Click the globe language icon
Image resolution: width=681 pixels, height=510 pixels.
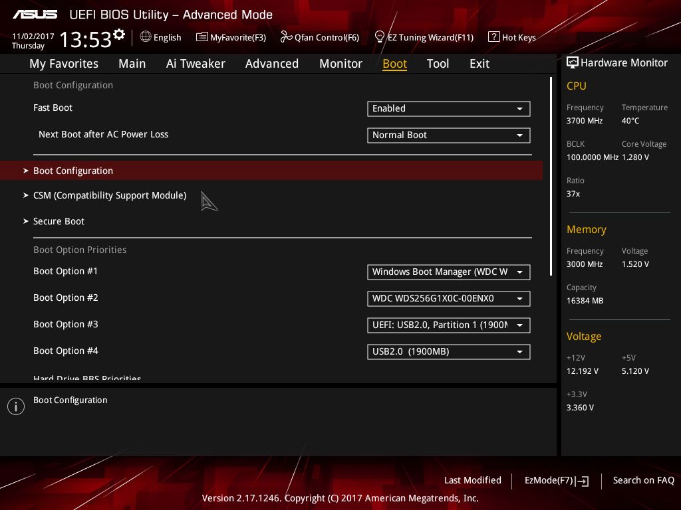[x=146, y=37]
